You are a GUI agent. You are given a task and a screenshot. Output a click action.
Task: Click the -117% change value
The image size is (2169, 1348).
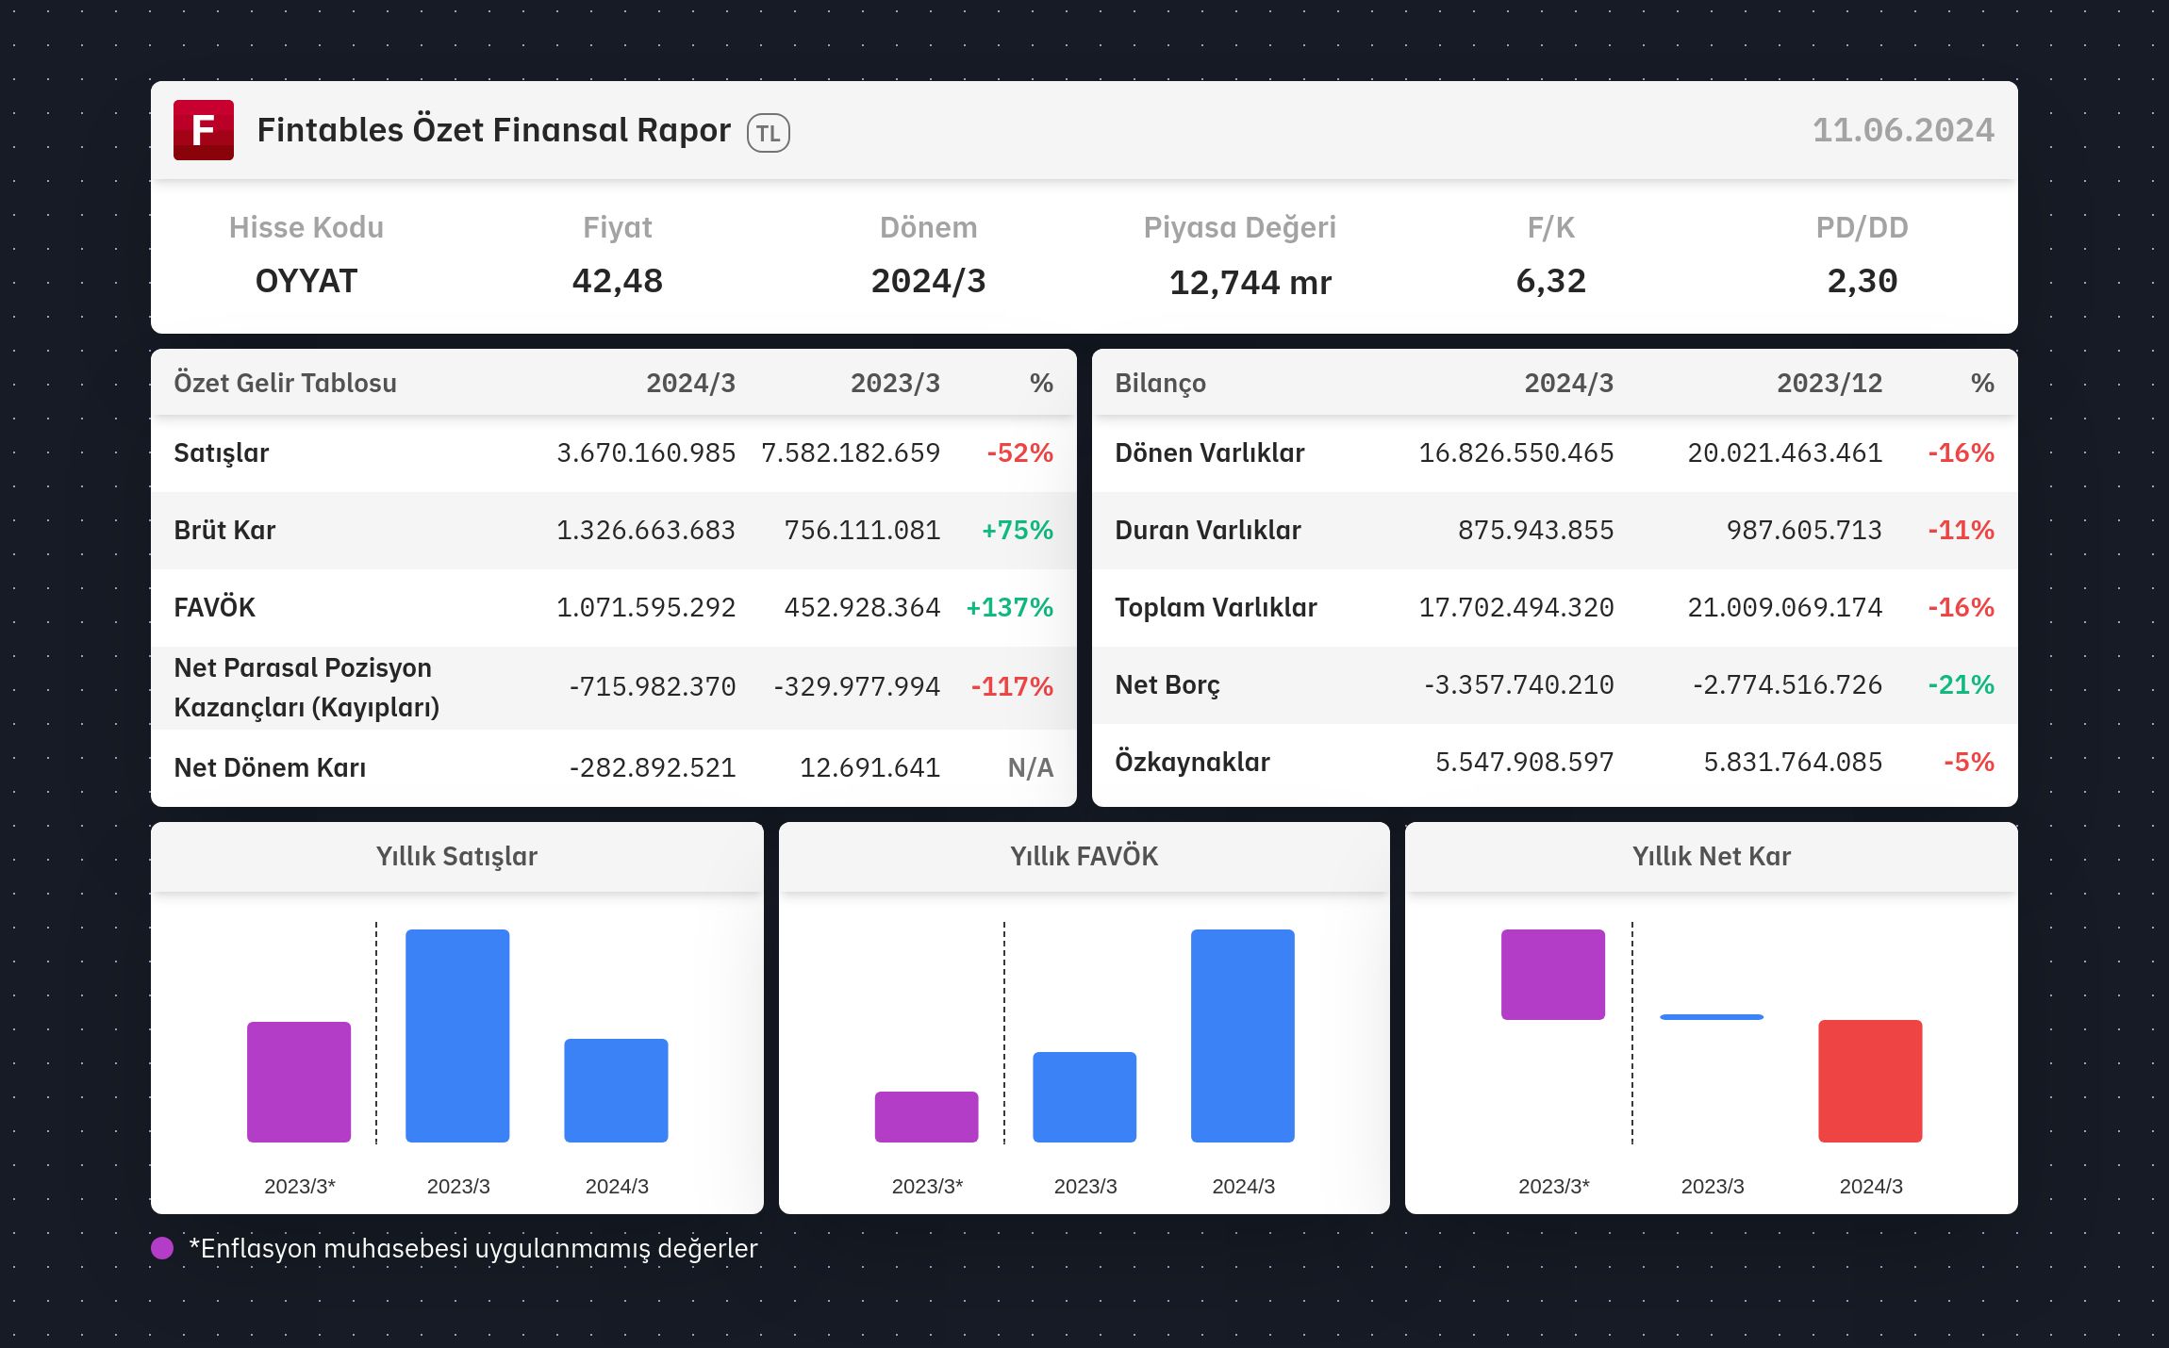coord(1012,686)
